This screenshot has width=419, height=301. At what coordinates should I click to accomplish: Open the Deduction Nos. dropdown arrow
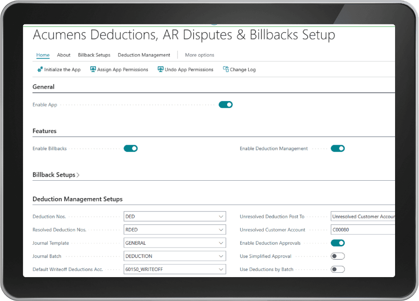click(221, 216)
